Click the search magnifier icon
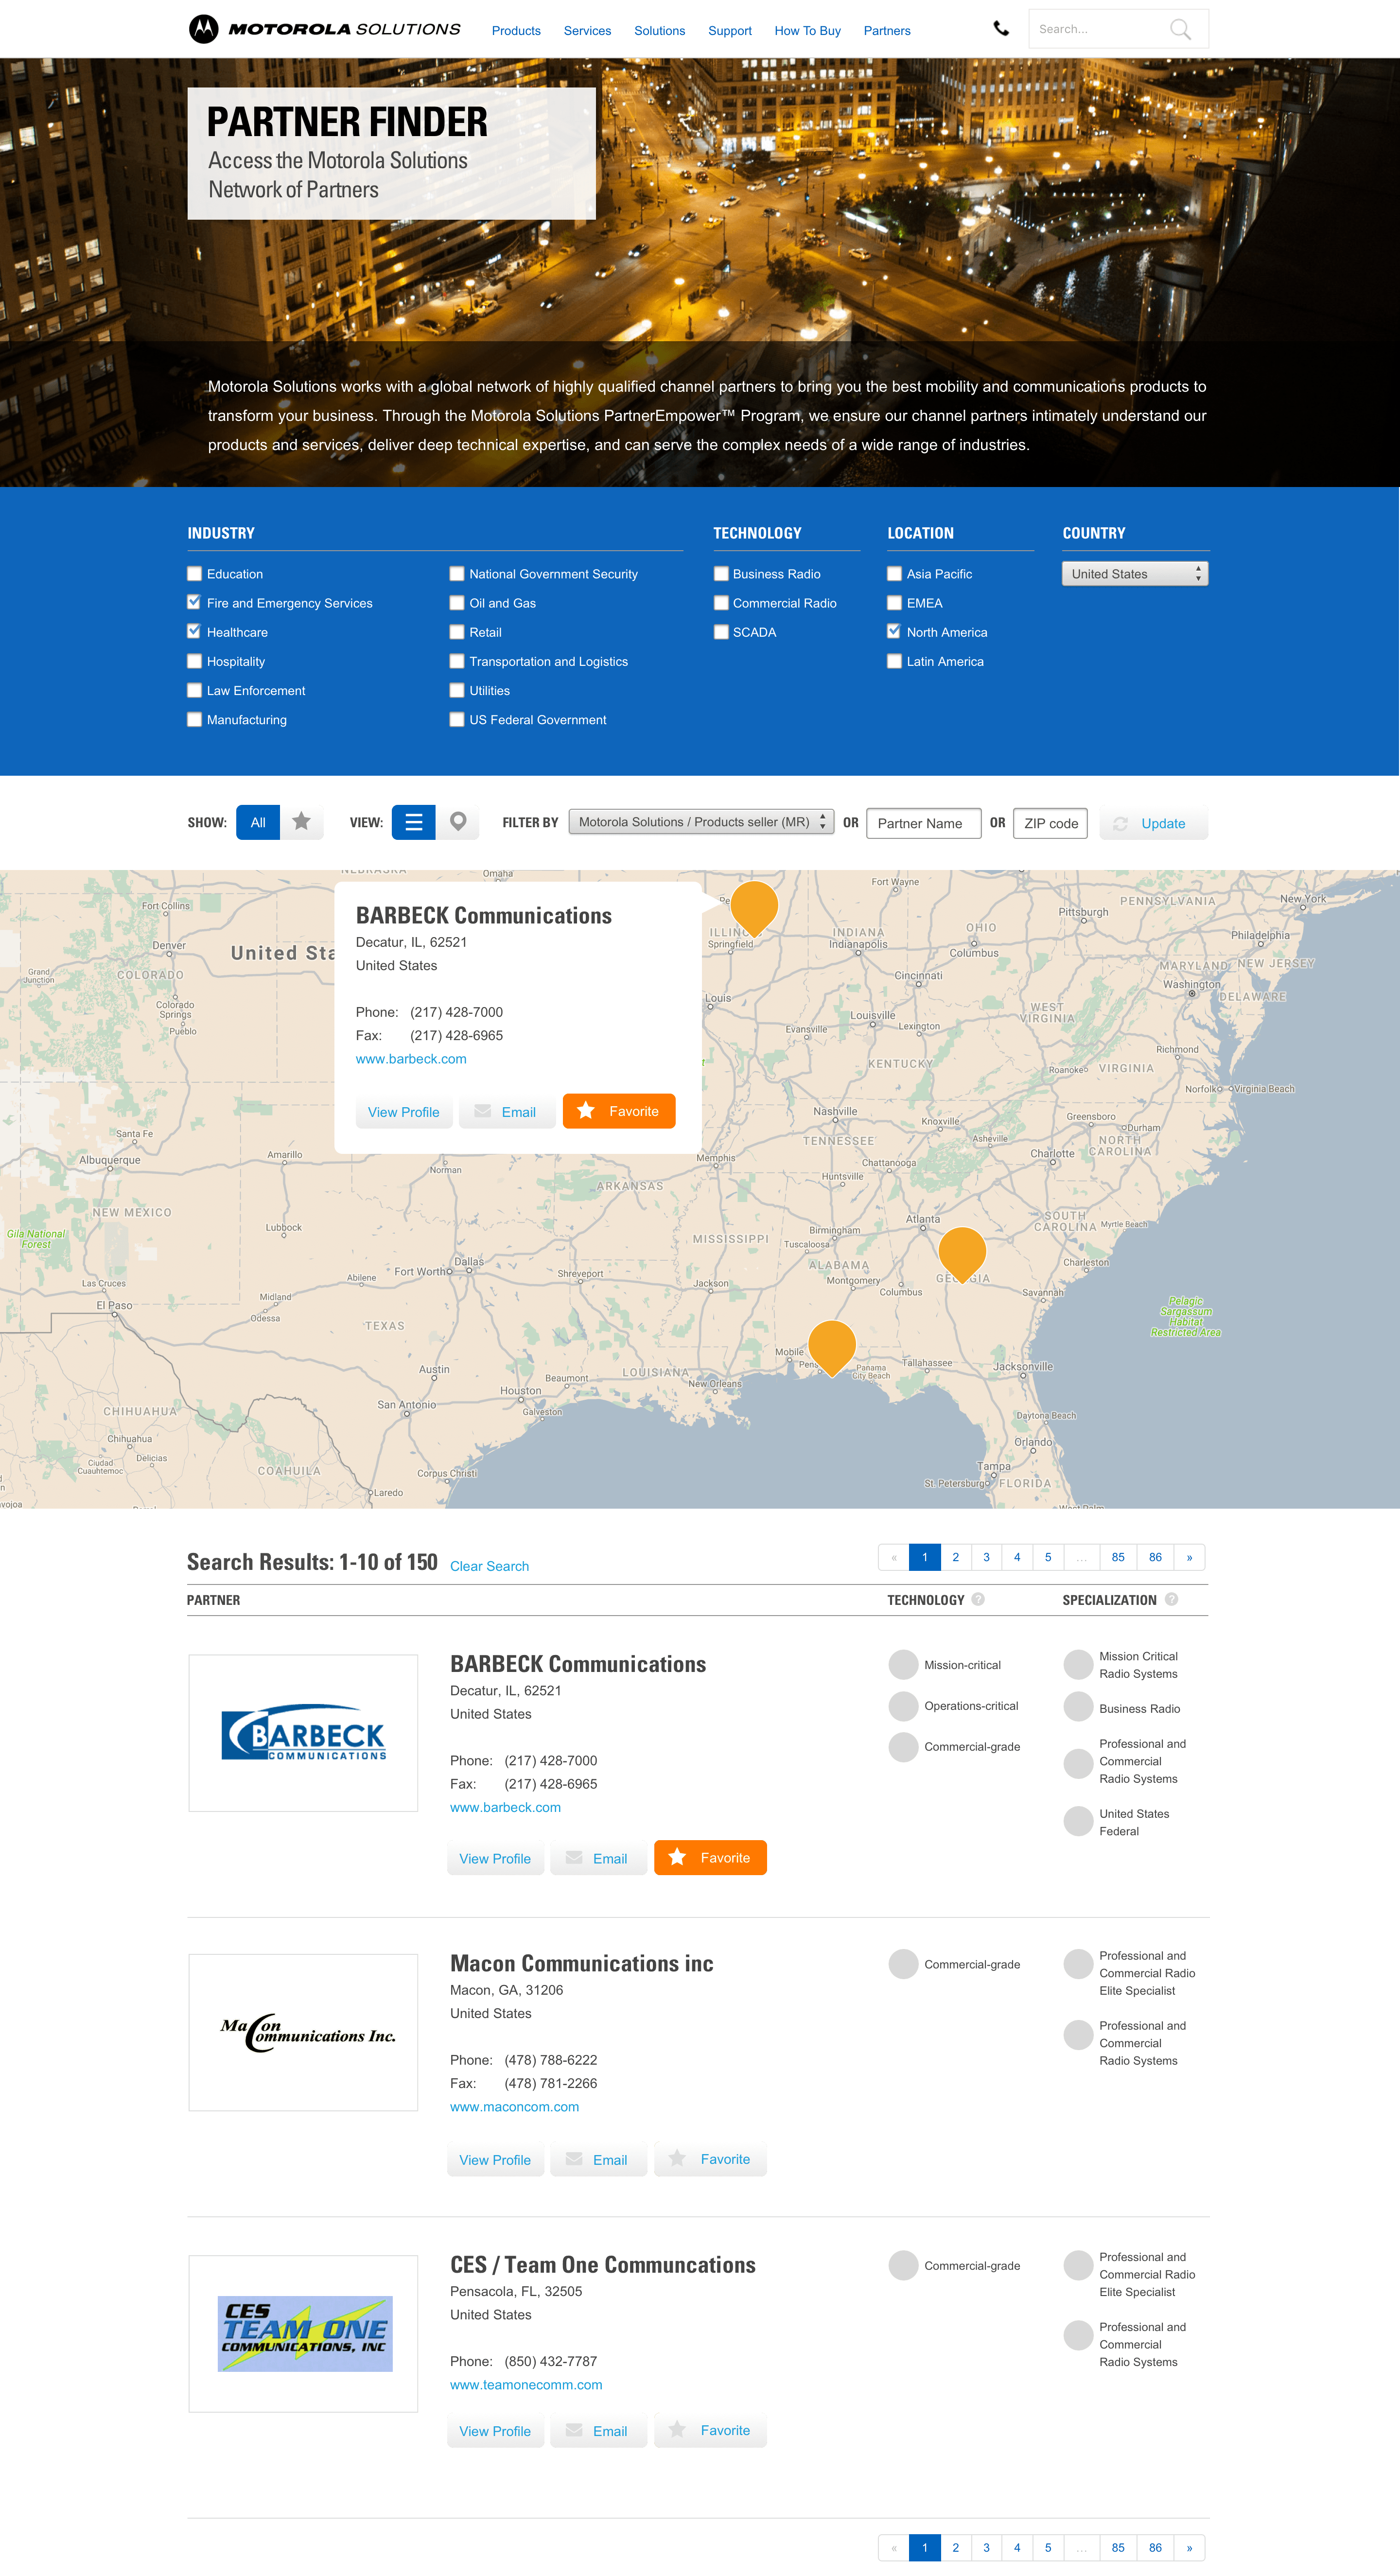Screen dimensions: 1400x2576 [1180, 29]
